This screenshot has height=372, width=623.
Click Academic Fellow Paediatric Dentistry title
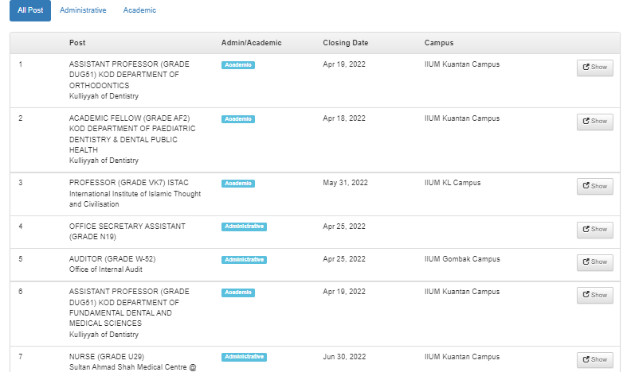[x=132, y=134]
